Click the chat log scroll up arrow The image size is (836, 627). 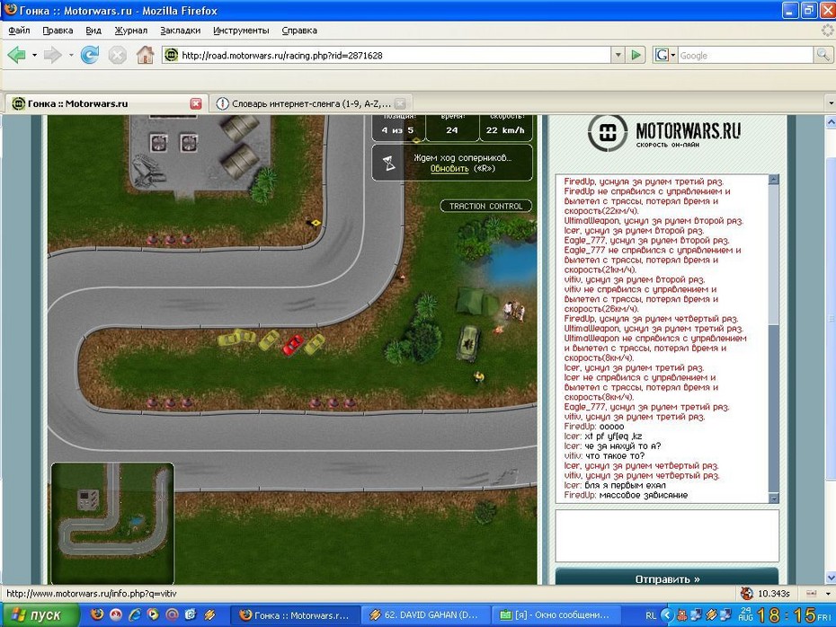774,180
